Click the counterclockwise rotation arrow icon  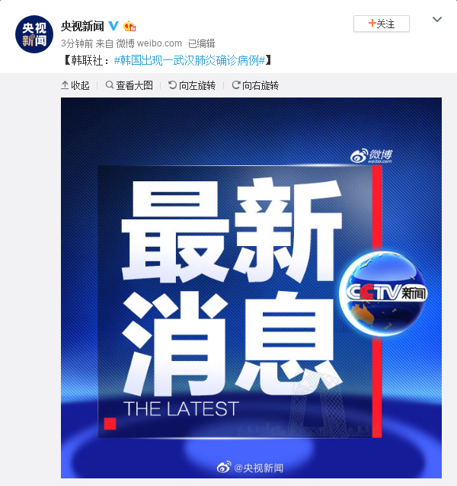(x=172, y=85)
